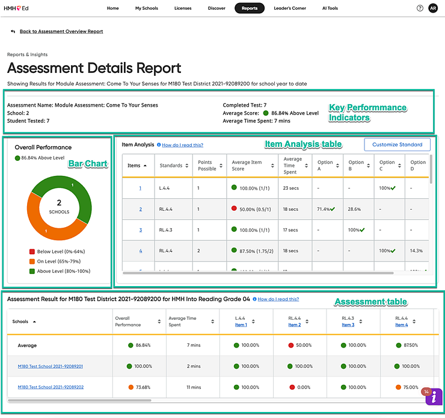Open M180 Test School 2021-92089201 link
This screenshot has width=445, height=418.
(51, 366)
